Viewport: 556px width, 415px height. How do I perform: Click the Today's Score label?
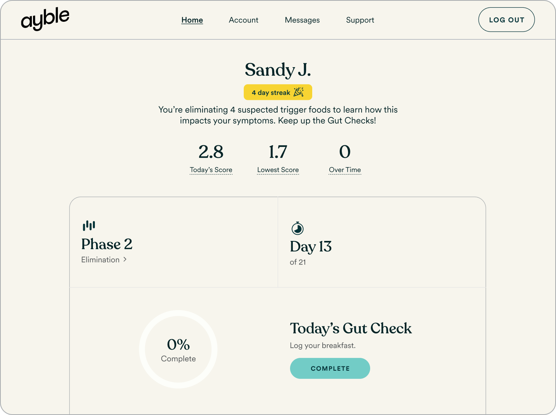tap(211, 170)
